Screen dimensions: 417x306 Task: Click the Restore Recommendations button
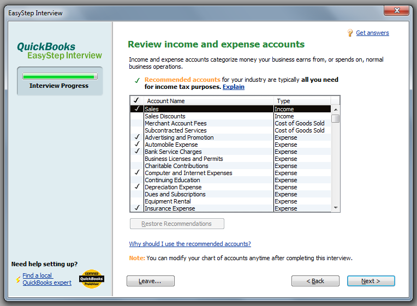[x=177, y=224]
